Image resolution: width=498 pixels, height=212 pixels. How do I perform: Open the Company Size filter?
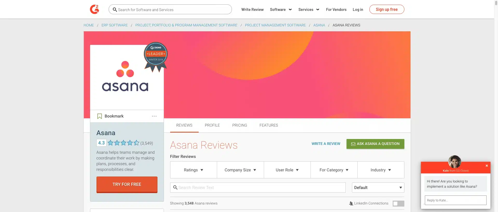tap(240, 170)
